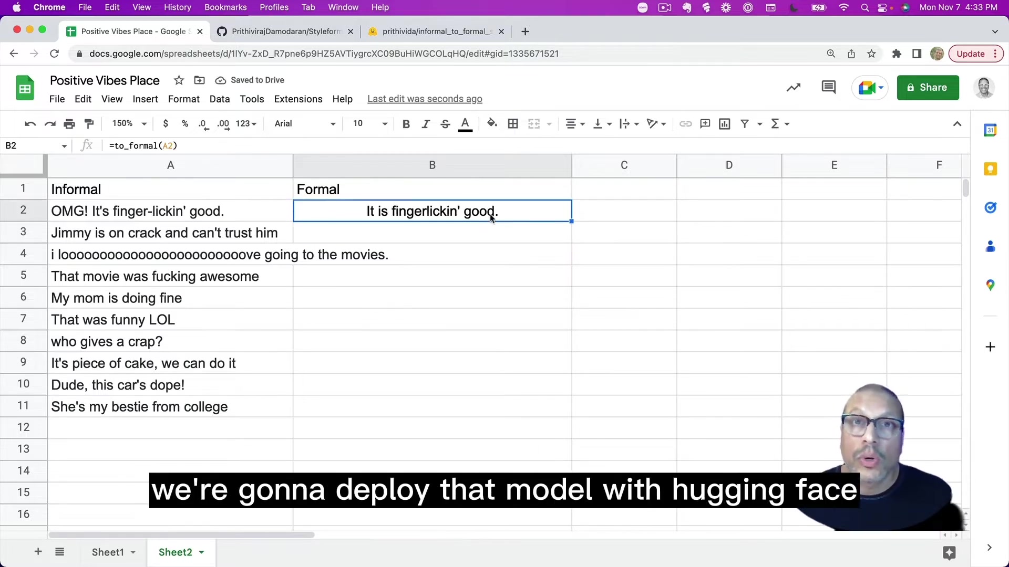Click the borders icon in toolbar

tap(513, 124)
